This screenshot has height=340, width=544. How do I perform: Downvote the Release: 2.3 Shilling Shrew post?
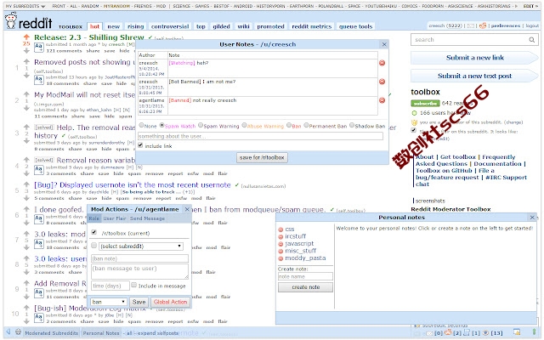(26, 51)
